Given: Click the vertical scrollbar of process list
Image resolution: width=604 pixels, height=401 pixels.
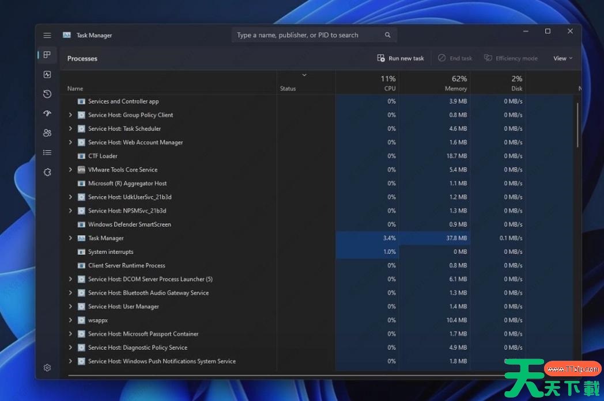Looking at the screenshot, I should pyautogui.click(x=577, y=125).
